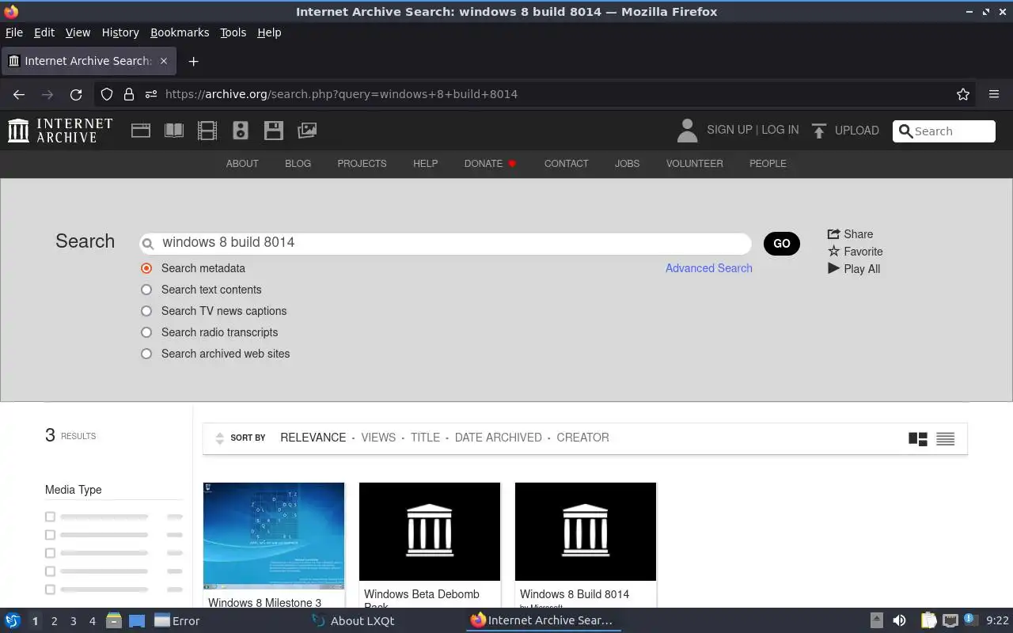Click the Share icon link
Viewport: 1013px width, 633px height.
850,234
